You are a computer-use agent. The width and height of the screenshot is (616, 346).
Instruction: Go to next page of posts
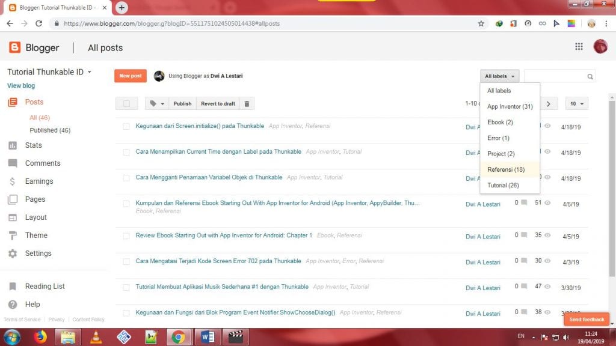pyautogui.click(x=548, y=103)
